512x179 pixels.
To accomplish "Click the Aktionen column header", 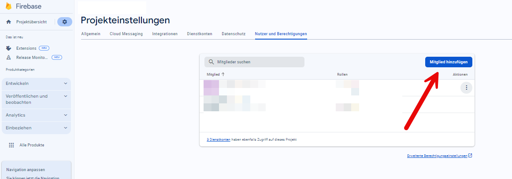I will [x=460, y=75].
